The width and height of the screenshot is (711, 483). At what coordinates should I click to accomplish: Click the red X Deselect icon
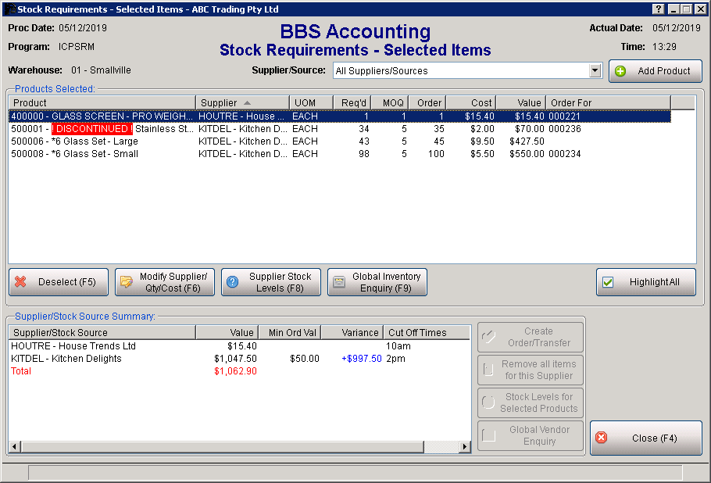click(21, 282)
